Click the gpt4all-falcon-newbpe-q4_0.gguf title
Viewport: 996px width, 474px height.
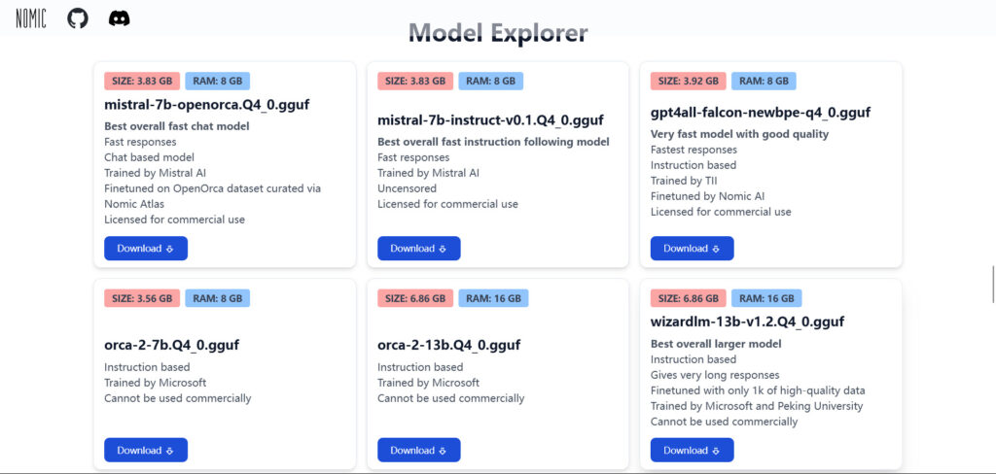coord(760,112)
